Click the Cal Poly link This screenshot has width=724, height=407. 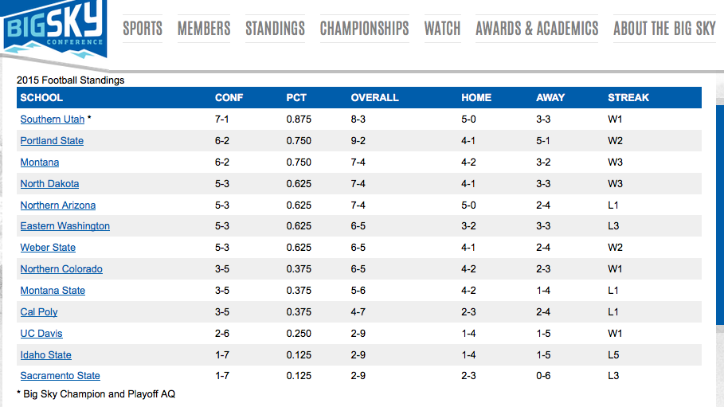pos(39,312)
